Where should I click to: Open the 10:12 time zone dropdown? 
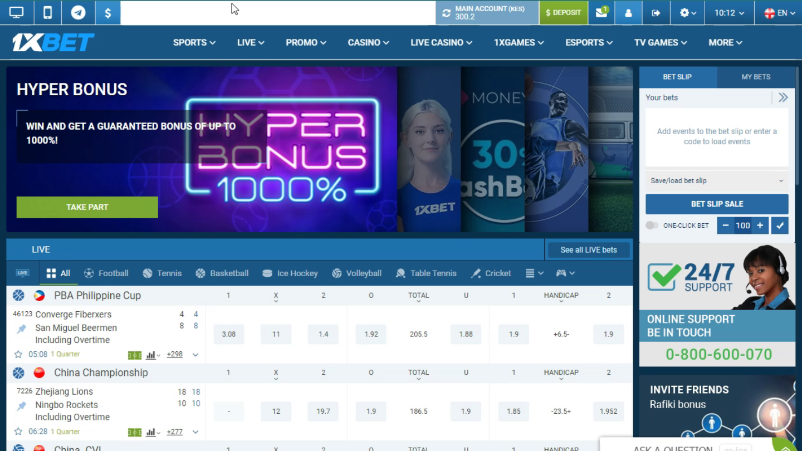point(730,13)
